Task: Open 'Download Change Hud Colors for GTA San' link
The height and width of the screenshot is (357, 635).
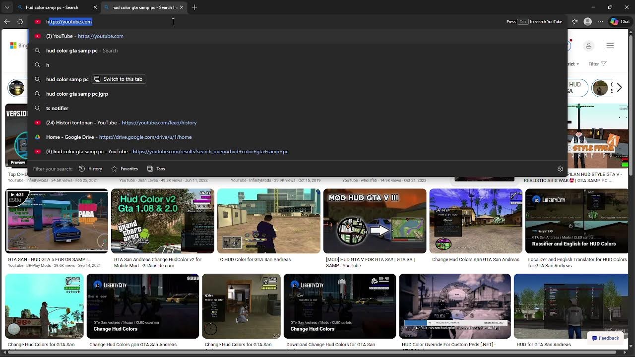Action: click(x=330, y=345)
